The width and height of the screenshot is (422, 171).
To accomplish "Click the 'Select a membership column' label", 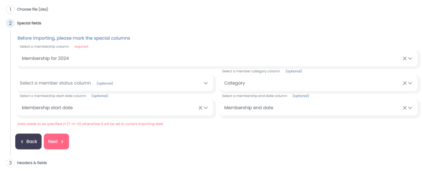I will click(44, 47).
